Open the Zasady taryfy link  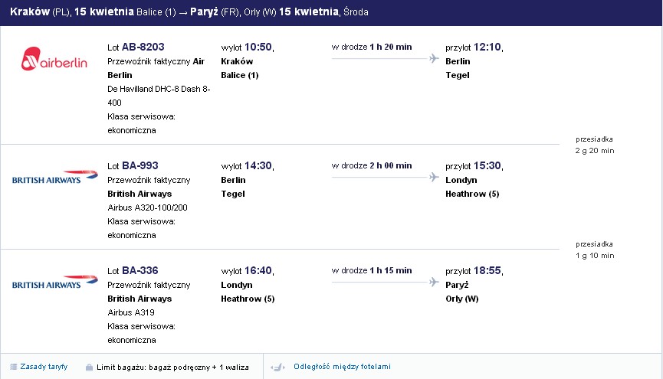44,367
